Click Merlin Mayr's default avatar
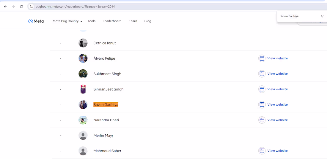Viewport: 327px width, 159px height. click(x=83, y=135)
